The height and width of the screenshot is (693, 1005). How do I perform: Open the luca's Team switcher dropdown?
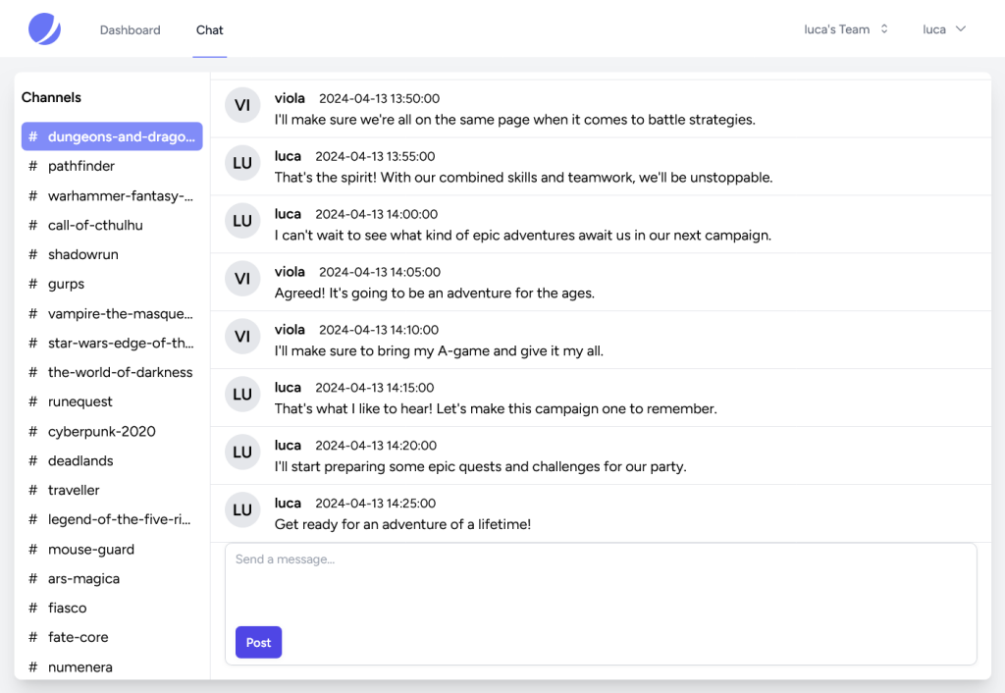pyautogui.click(x=845, y=29)
